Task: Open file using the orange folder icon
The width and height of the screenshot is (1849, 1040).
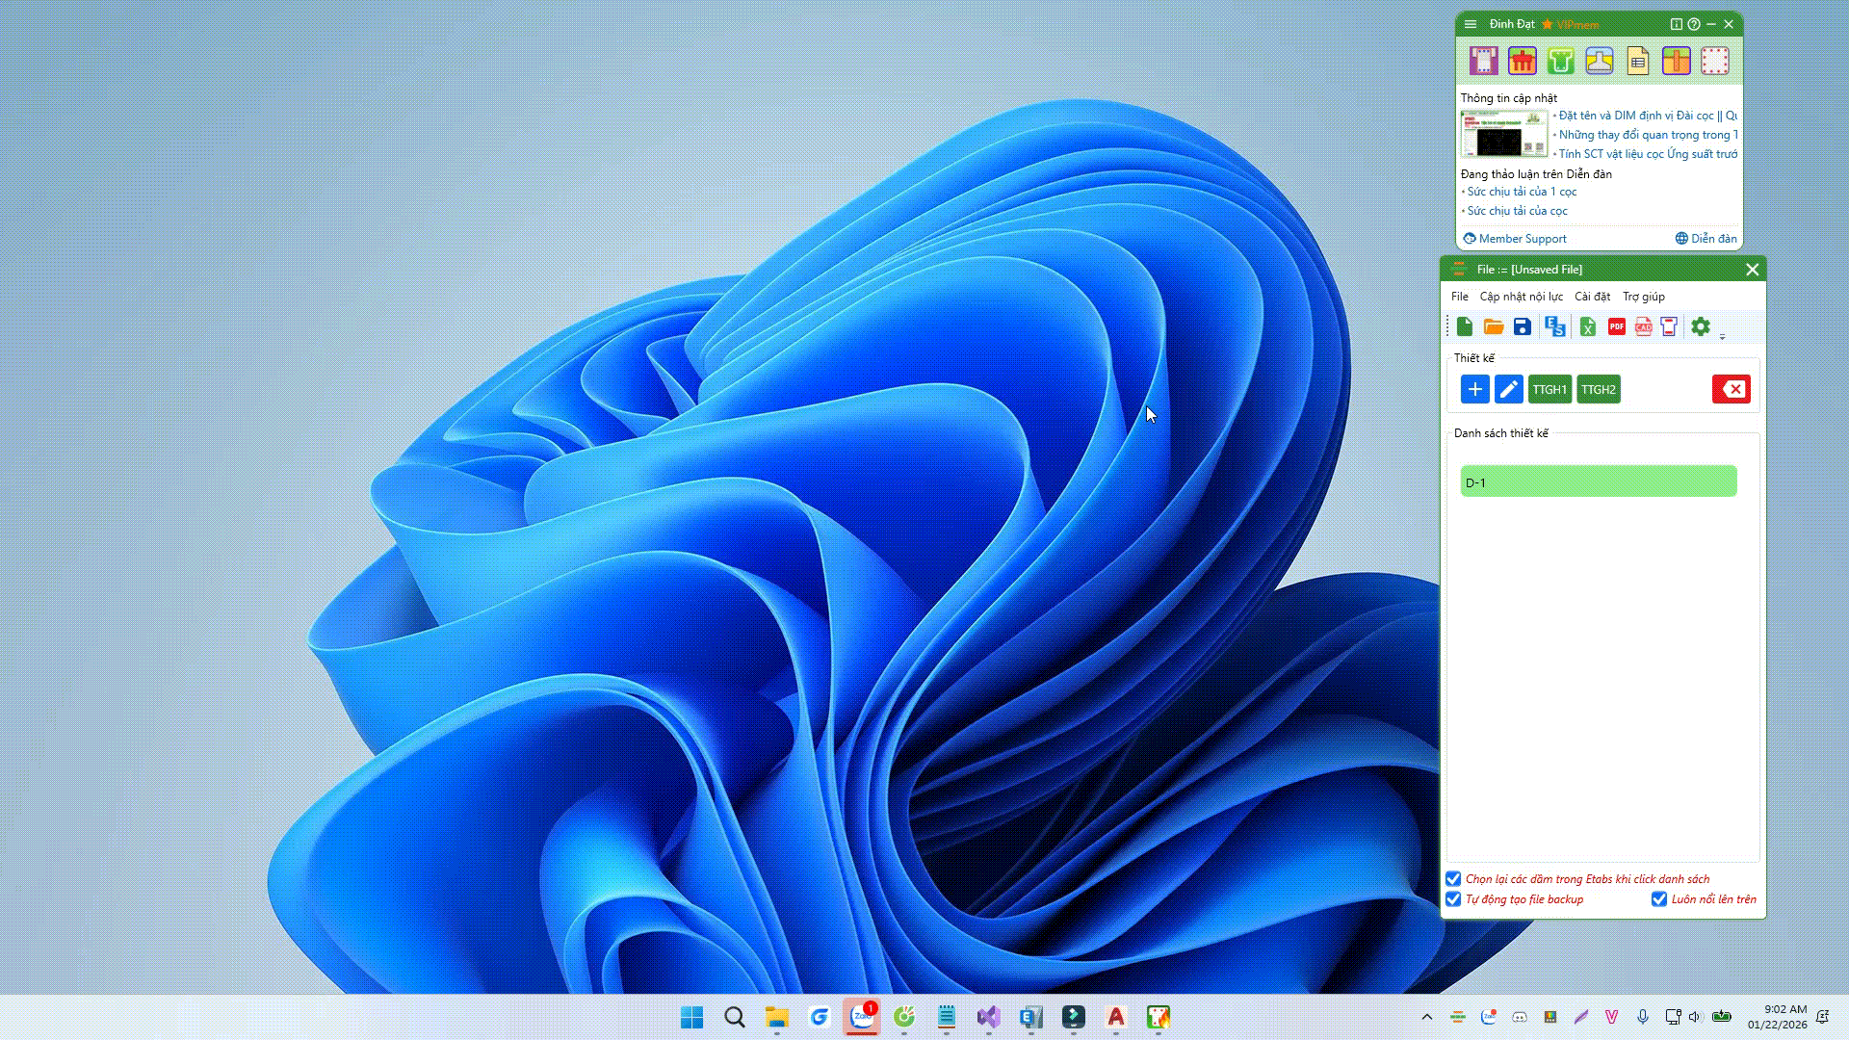Action: (1494, 327)
